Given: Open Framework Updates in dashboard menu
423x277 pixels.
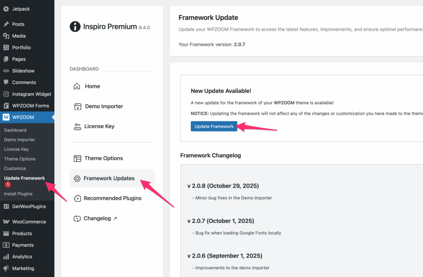Looking at the screenshot, I should pyautogui.click(x=109, y=179).
